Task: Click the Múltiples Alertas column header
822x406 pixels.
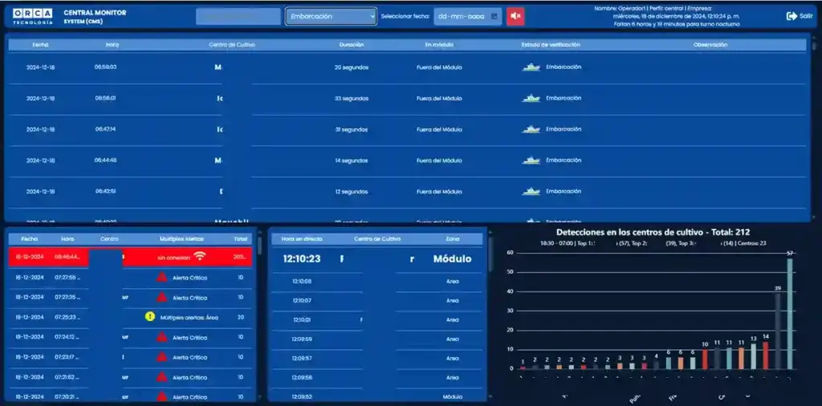Action: (181, 239)
